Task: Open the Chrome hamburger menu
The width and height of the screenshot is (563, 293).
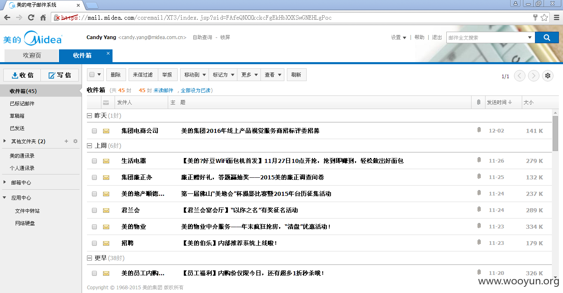Action: pyautogui.click(x=557, y=18)
